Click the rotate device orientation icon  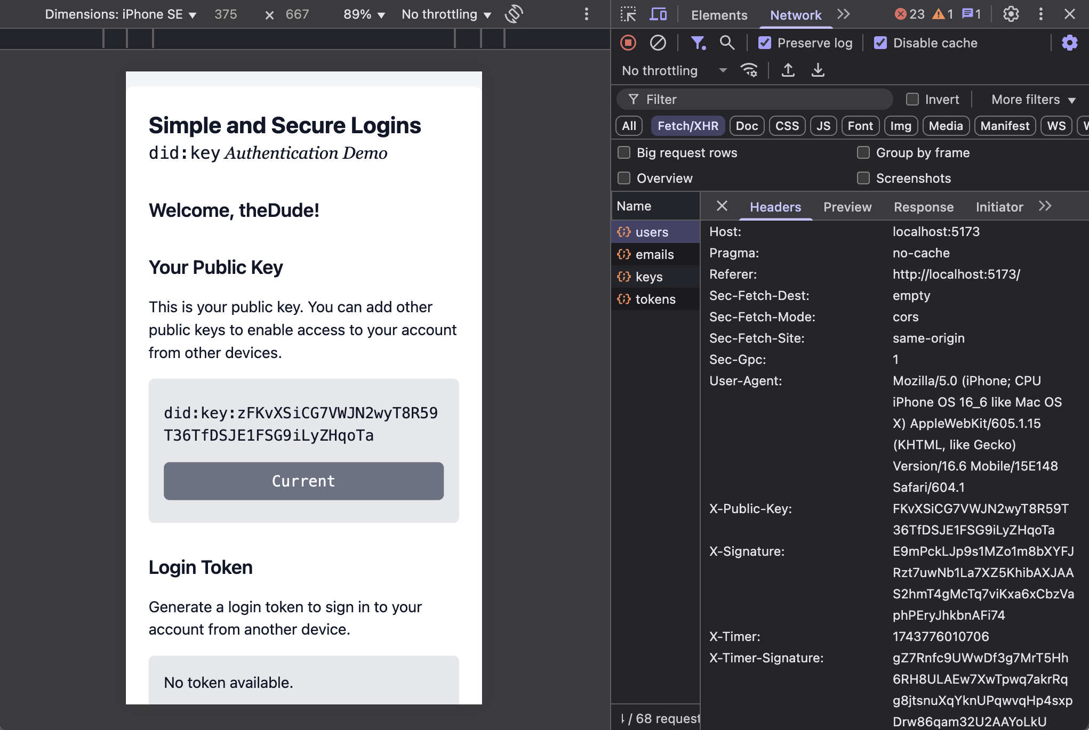tap(514, 14)
